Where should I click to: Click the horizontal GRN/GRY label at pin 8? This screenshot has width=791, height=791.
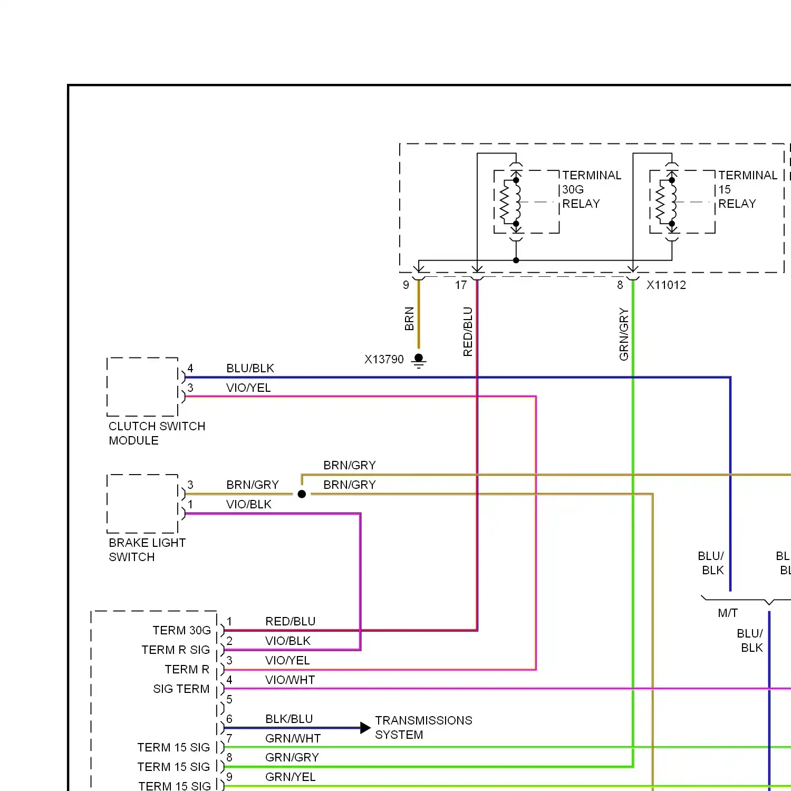coord(292,757)
